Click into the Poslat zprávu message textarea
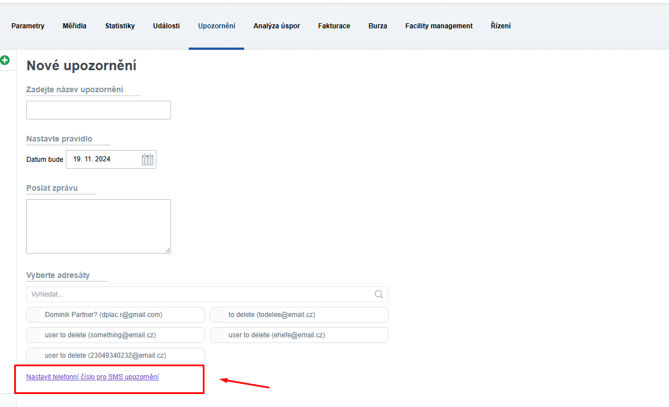The width and height of the screenshot is (669, 407). coord(99,226)
